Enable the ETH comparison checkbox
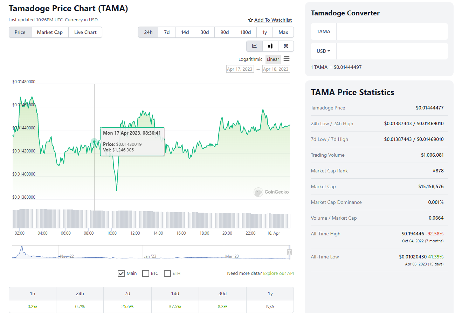The height and width of the screenshot is (313, 455). coord(167,273)
